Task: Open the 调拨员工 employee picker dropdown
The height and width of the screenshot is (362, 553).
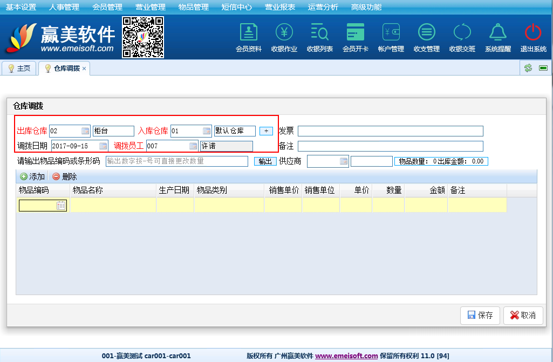Action: click(194, 146)
